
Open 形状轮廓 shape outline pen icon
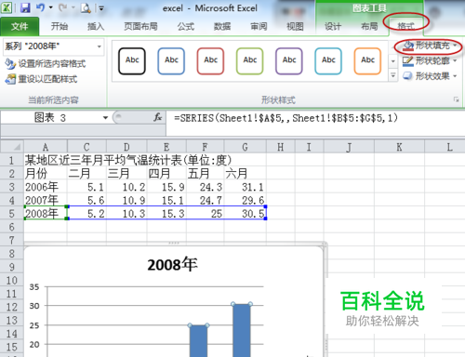(408, 61)
